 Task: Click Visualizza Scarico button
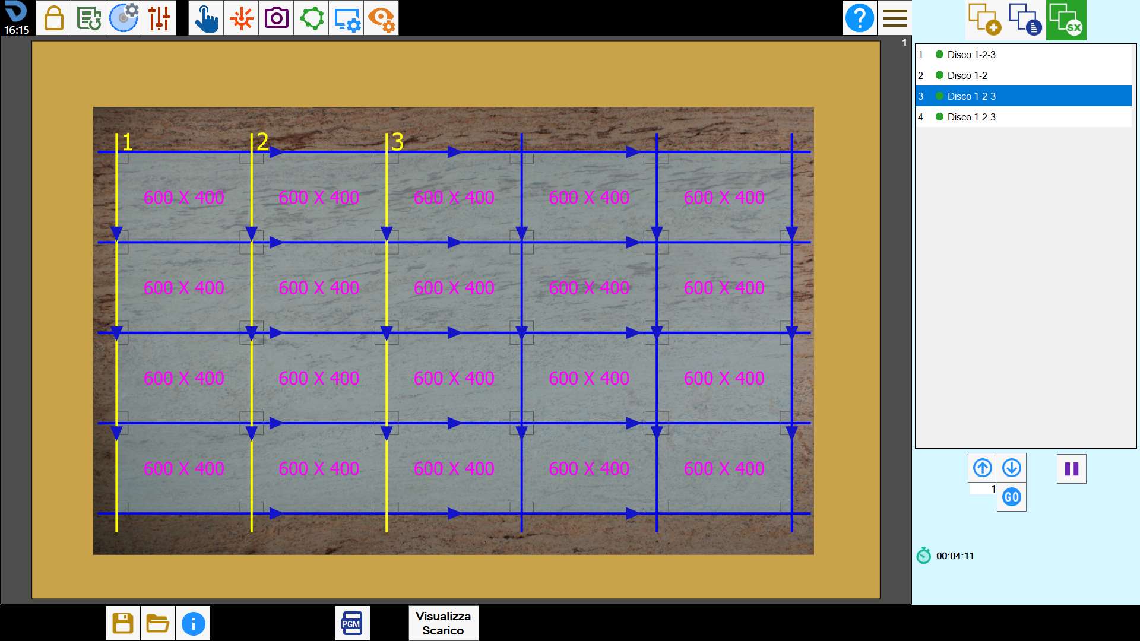(443, 623)
